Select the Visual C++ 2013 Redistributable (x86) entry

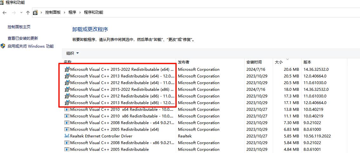pos(122,103)
